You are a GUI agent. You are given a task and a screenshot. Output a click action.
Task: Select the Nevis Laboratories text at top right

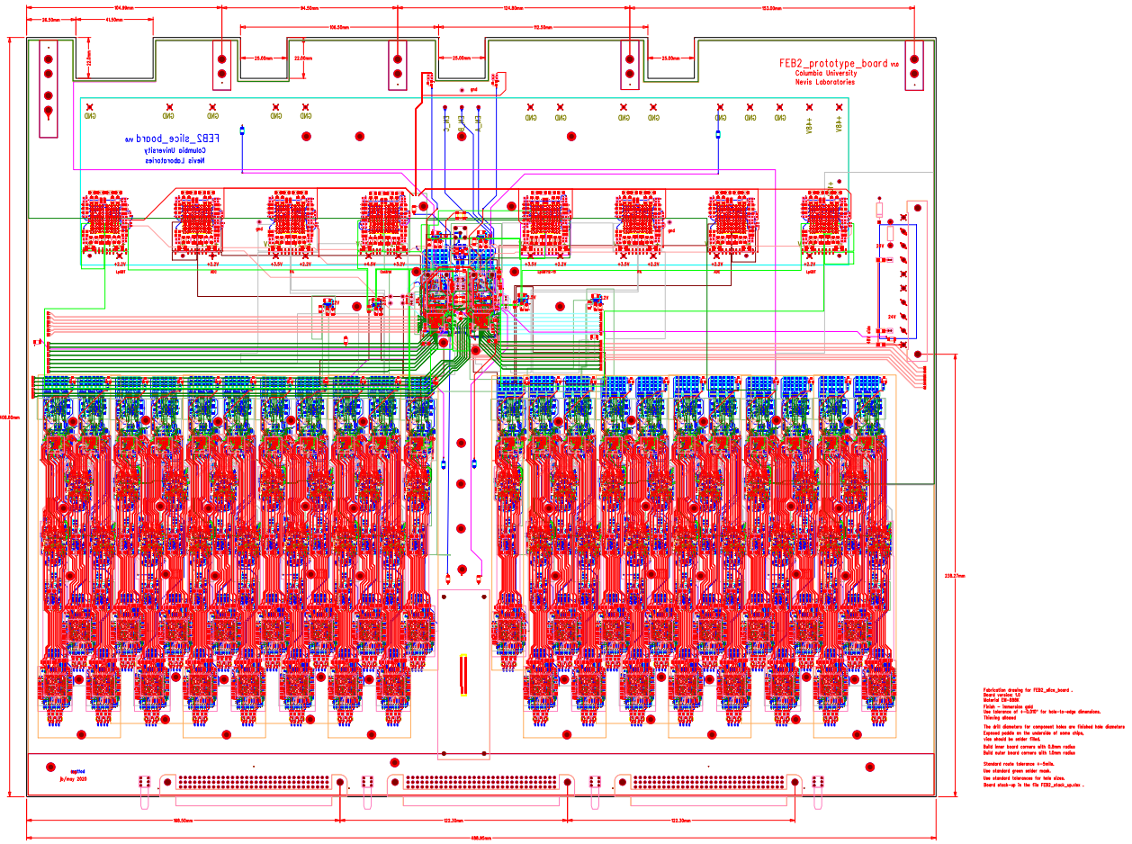[824, 82]
